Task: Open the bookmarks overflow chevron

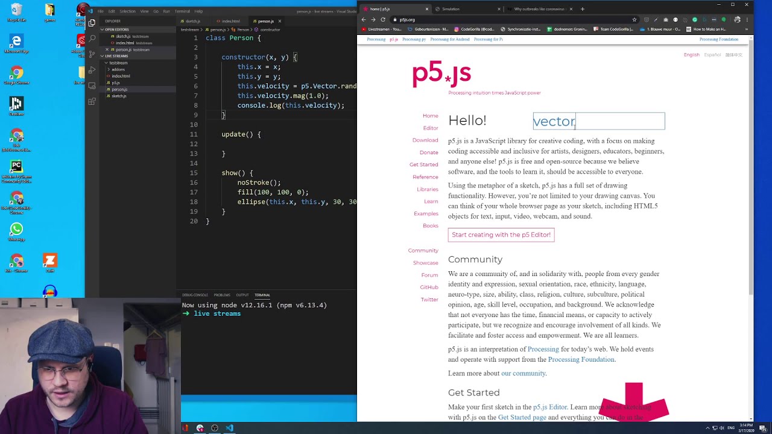Action: (747, 29)
